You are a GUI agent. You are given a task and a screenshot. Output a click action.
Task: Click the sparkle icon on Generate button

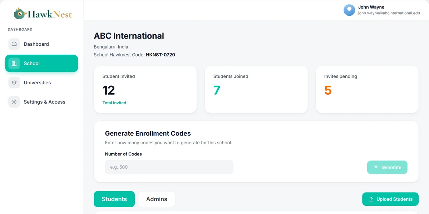click(376, 167)
